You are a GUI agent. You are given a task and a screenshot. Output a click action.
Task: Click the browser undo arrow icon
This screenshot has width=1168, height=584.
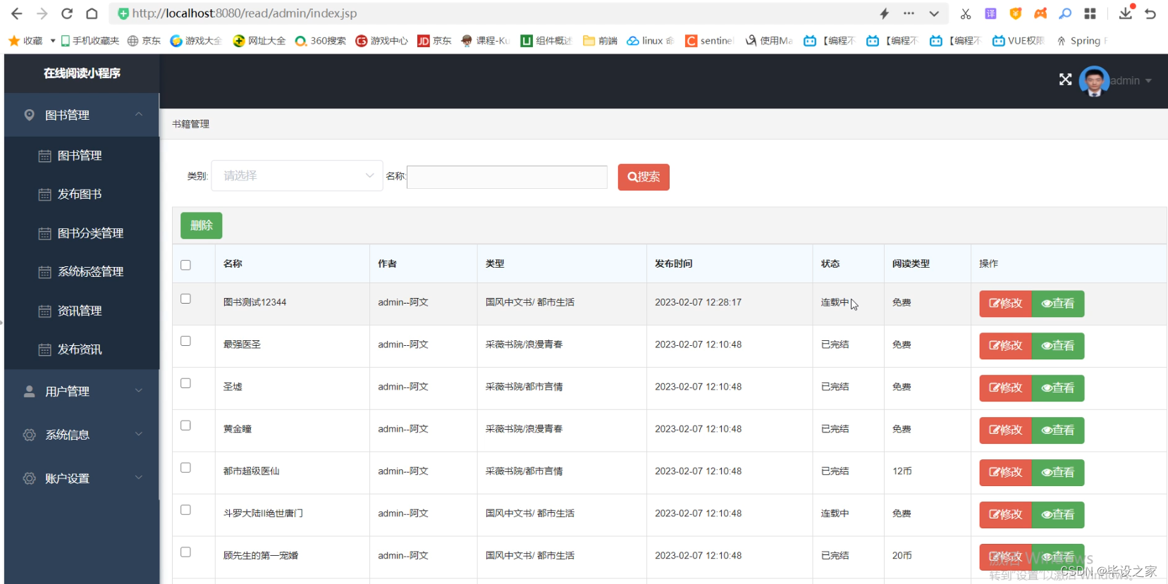pos(1150,13)
